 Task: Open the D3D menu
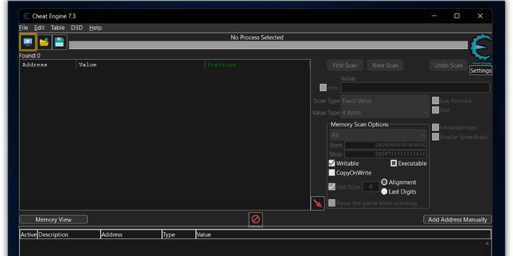tap(76, 28)
